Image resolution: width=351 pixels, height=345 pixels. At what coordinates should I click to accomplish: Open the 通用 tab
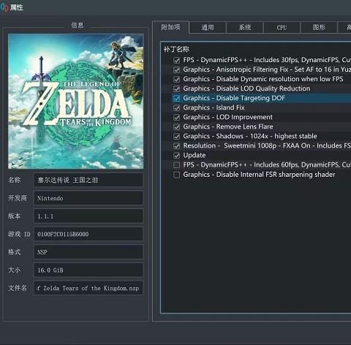tap(208, 27)
